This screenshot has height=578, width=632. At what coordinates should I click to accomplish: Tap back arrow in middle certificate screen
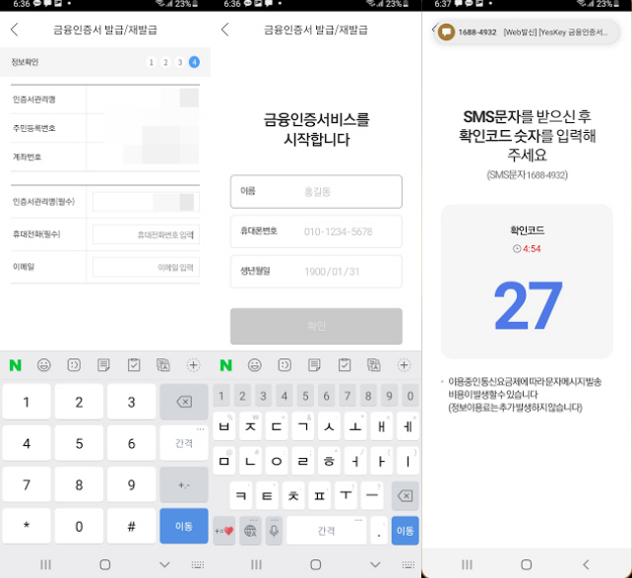224,30
